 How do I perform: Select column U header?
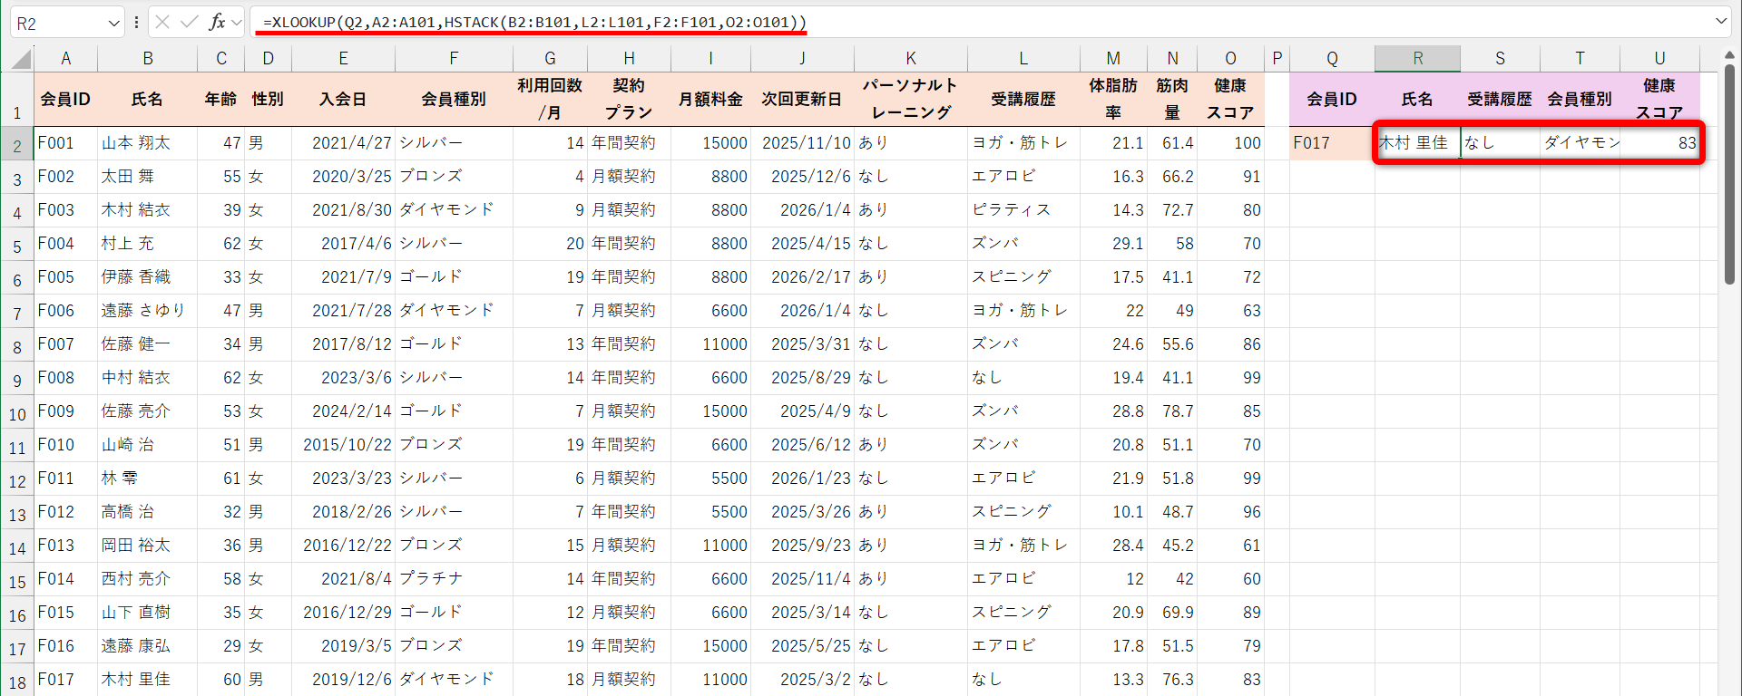(1659, 59)
